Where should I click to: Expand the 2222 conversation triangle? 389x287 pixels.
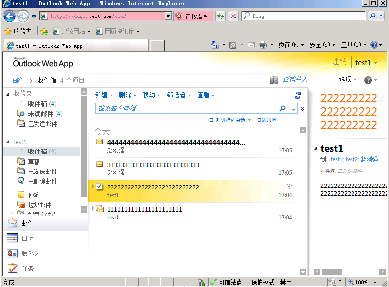[93, 186]
